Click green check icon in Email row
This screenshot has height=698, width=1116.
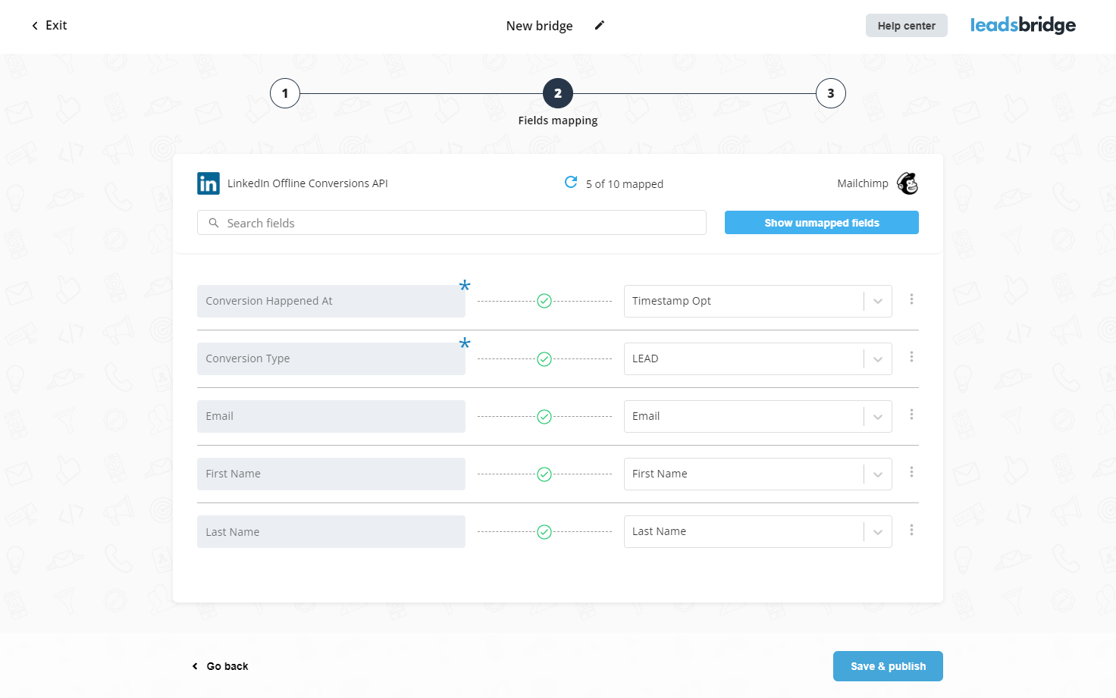pyautogui.click(x=544, y=417)
